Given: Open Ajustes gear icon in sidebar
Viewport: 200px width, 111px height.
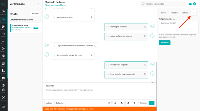Looking at the screenshot, I should 3,90.
